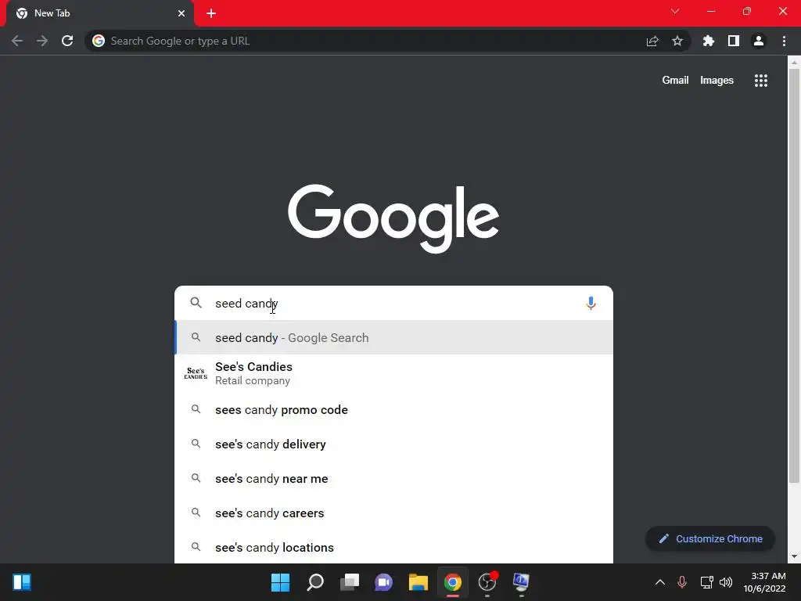Open the Windows Start menu
Image resolution: width=801 pixels, height=601 pixels.
[280, 582]
